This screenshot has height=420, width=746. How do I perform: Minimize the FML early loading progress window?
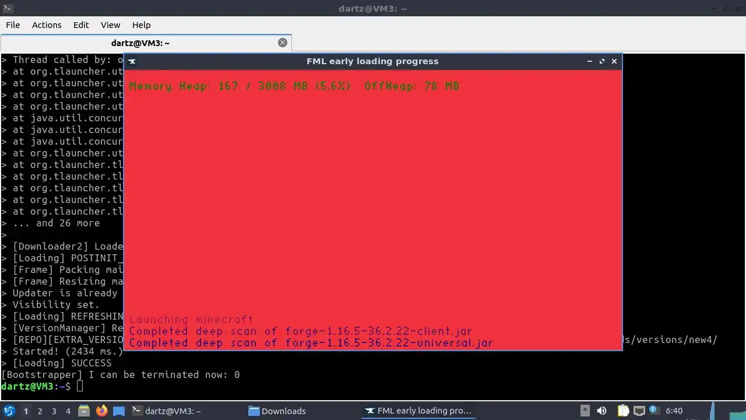coord(590,61)
